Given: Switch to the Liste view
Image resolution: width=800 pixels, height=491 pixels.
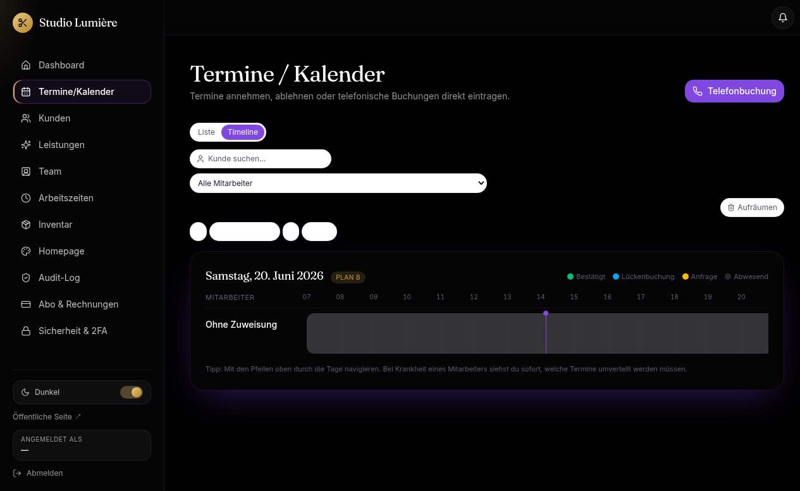Looking at the screenshot, I should coord(206,132).
